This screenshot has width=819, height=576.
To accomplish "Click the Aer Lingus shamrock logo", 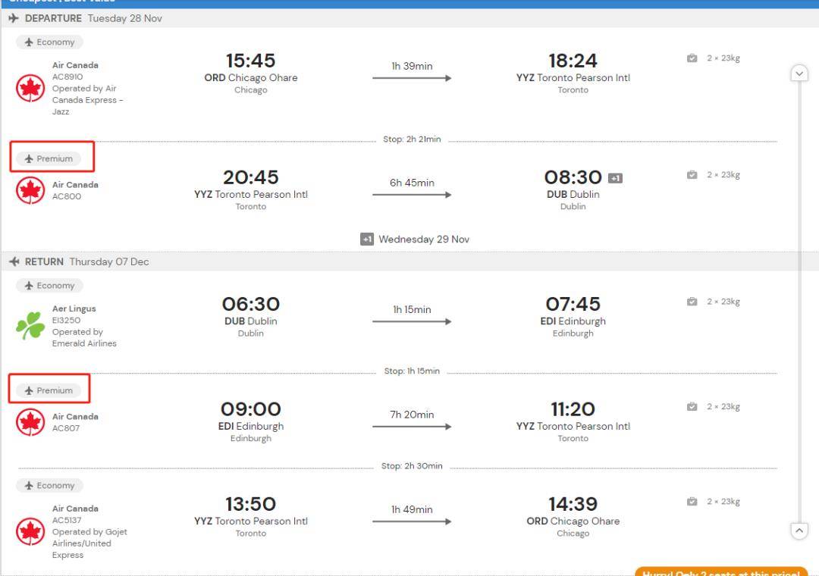I will pyautogui.click(x=30, y=325).
